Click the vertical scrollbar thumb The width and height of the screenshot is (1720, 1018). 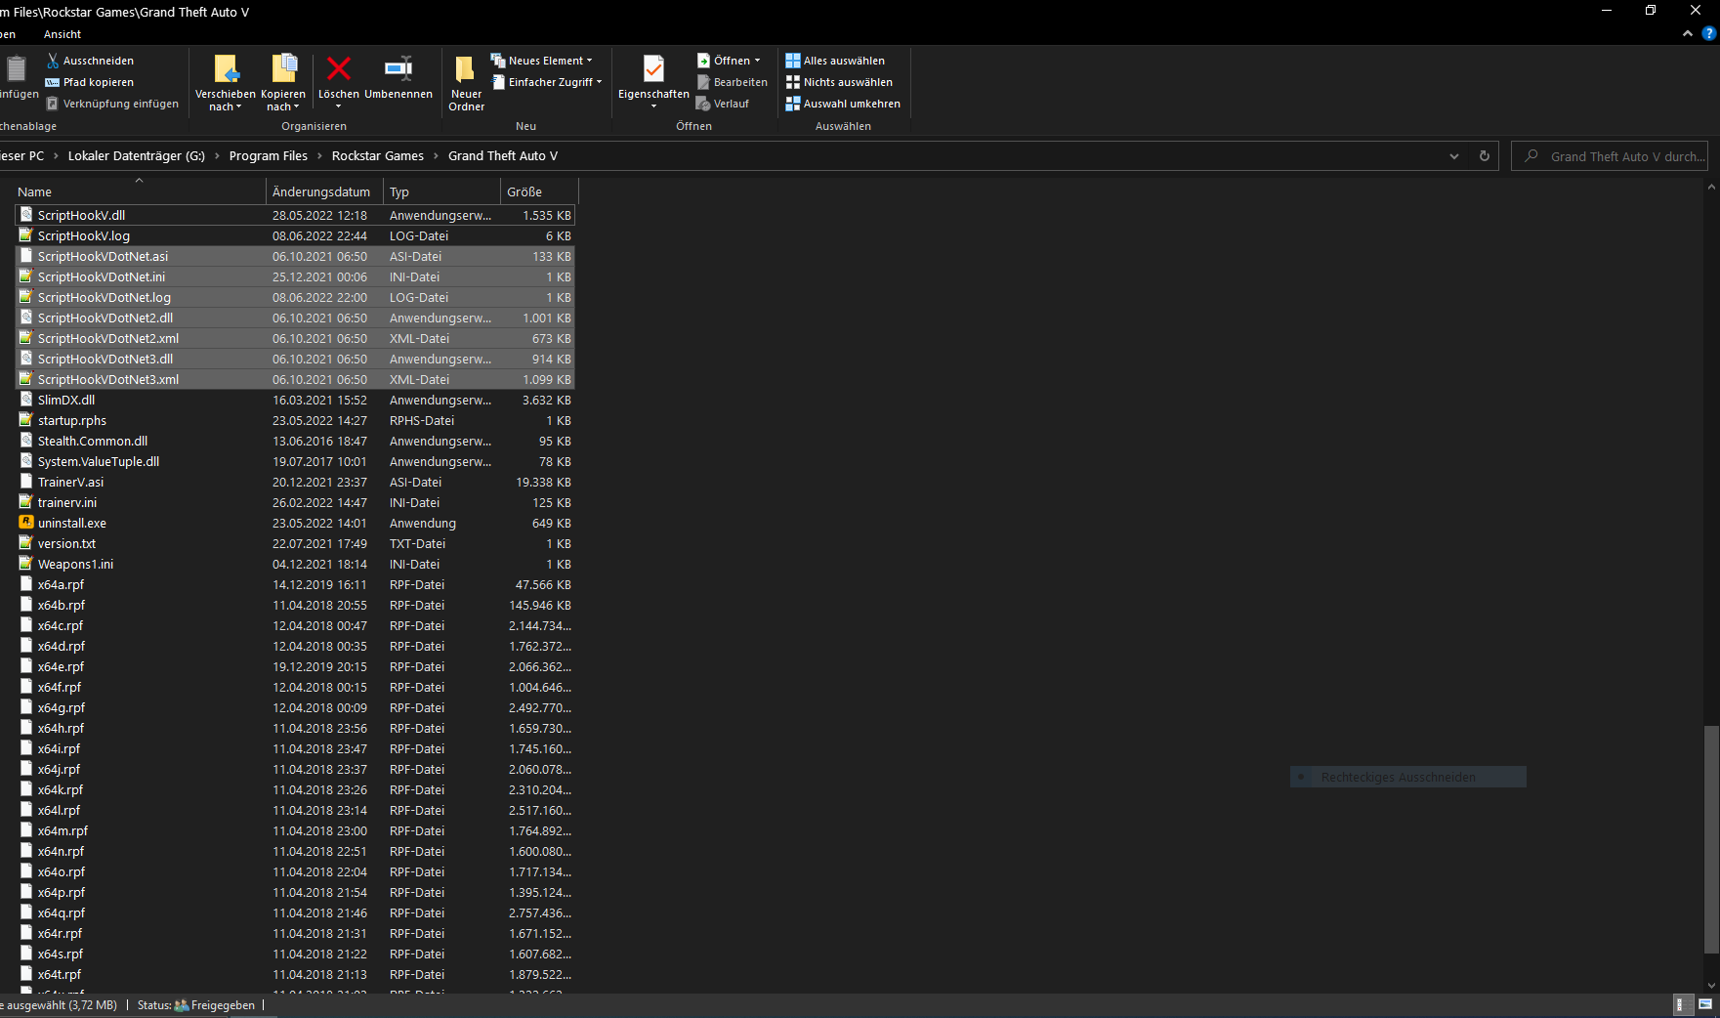click(1710, 838)
